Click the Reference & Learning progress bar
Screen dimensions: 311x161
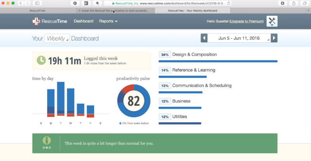click(x=183, y=77)
